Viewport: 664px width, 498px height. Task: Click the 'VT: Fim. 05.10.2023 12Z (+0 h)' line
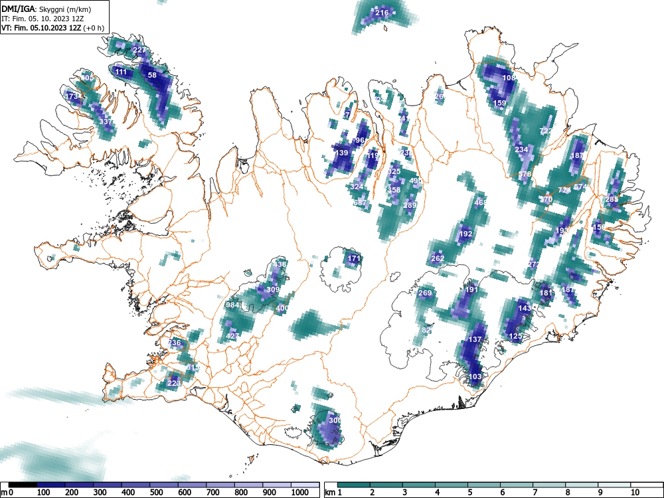[x=52, y=28]
